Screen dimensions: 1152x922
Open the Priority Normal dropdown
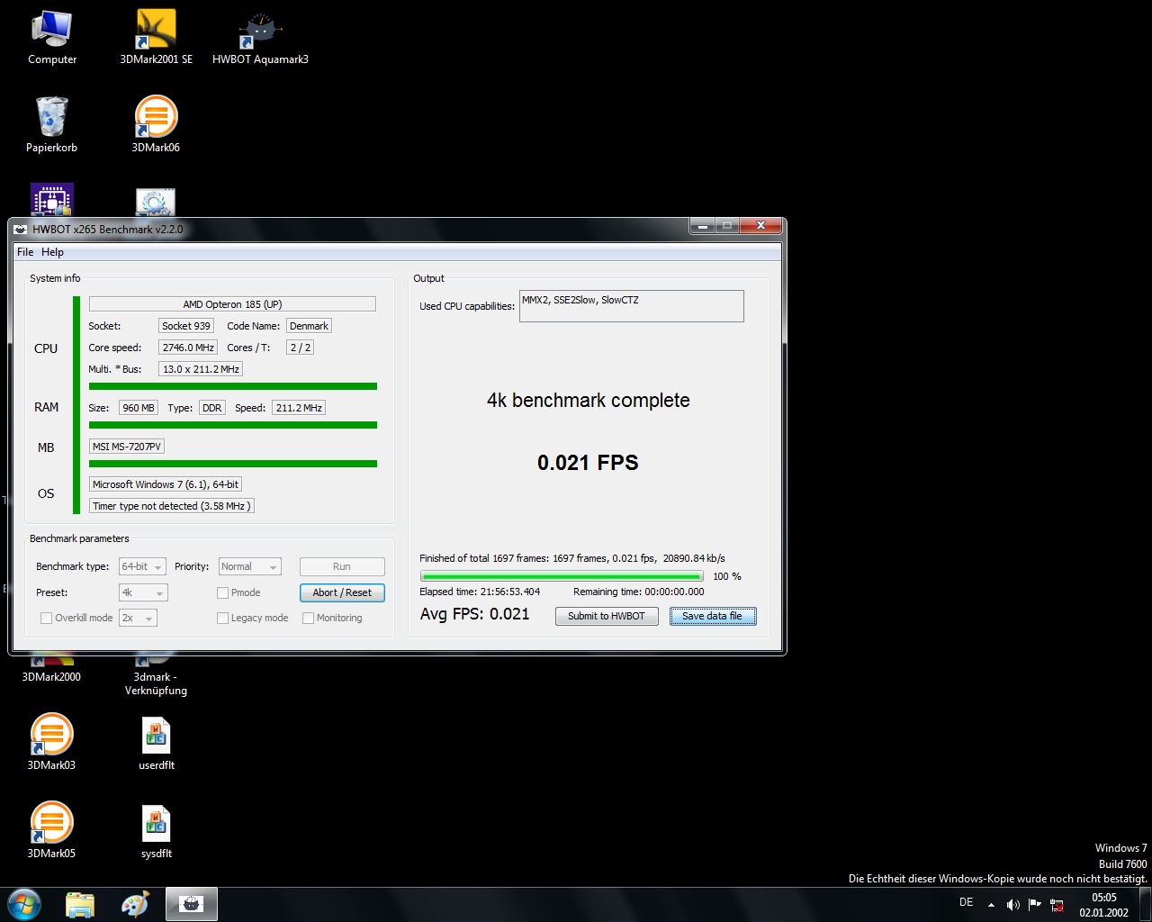pos(249,566)
